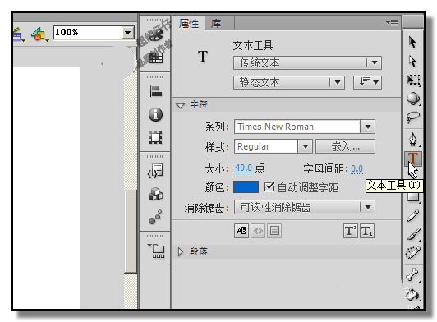Open the Project panel icon
437x322 pixels.
[157, 251]
